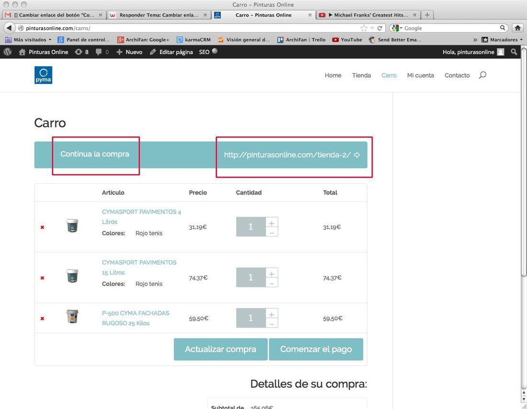The width and height of the screenshot is (527, 409).
Task: Increase quantity of P-500 CYMA FACHADAS
Action: [272, 314]
